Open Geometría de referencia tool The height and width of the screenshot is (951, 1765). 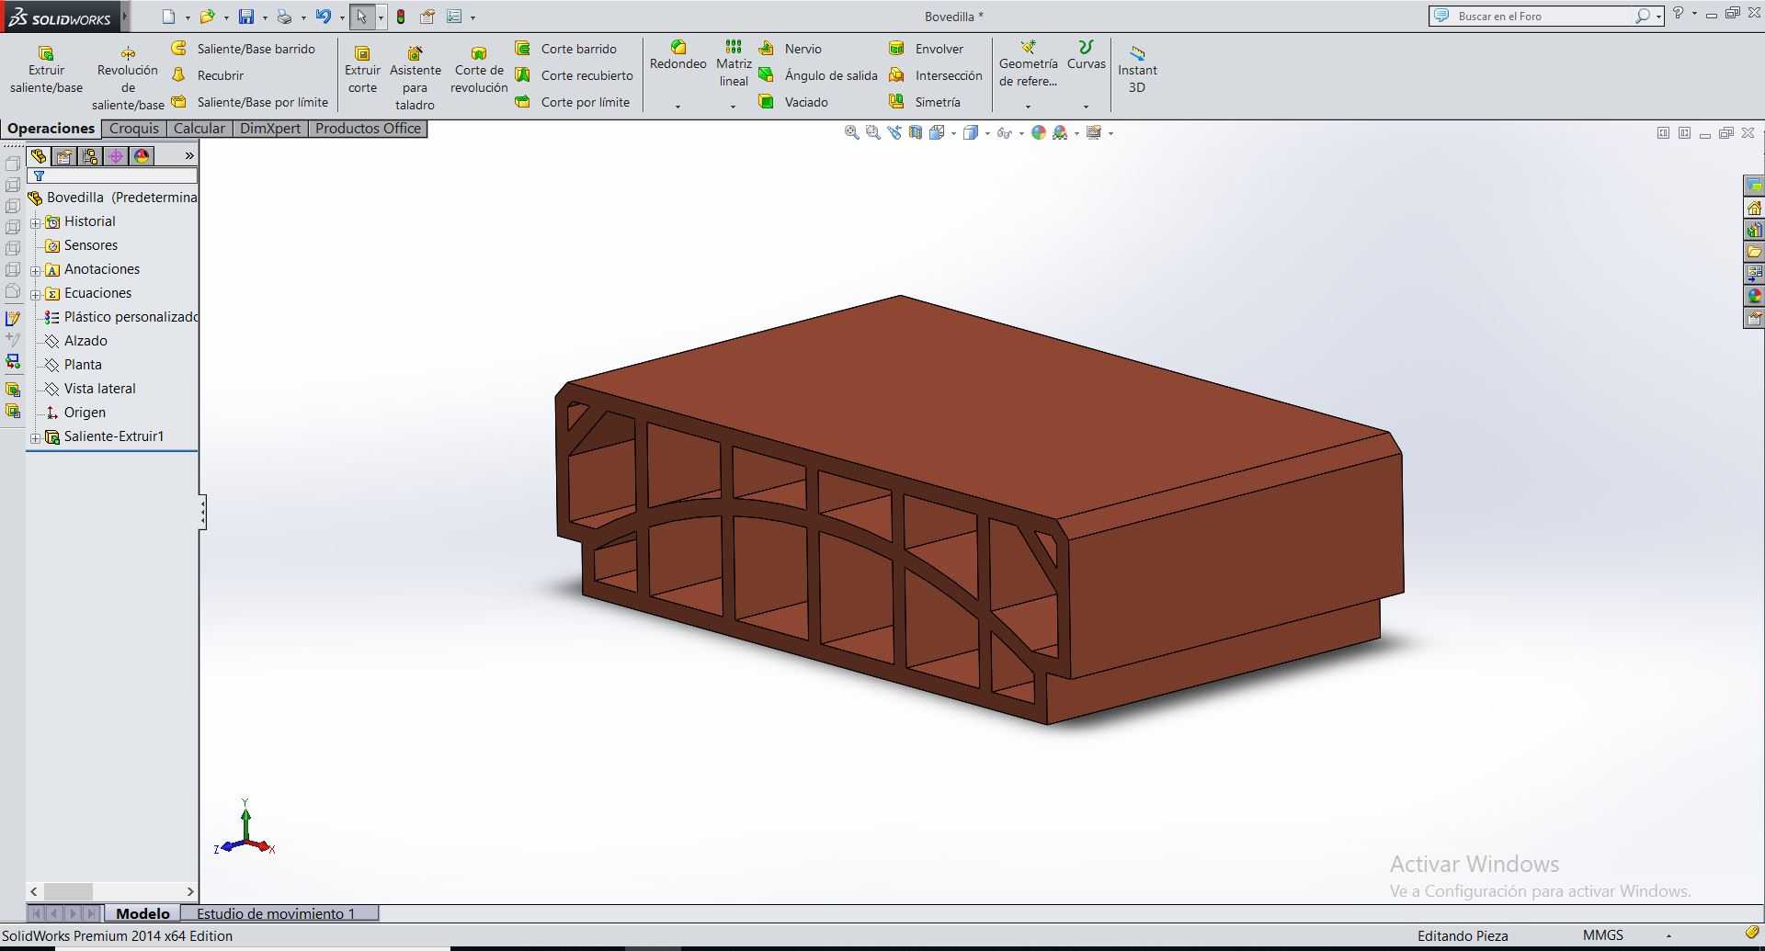point(1028,63)
